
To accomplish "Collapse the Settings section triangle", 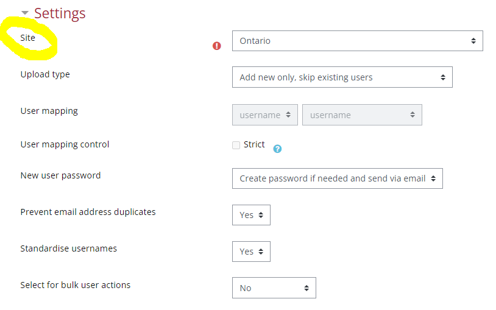I will (25, 13).
